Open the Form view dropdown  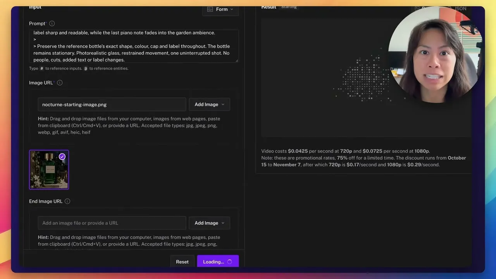220,9
